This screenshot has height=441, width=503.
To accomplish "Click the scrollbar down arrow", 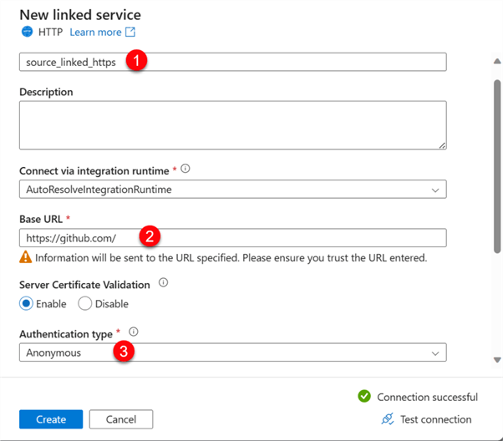I will point(498,360).
